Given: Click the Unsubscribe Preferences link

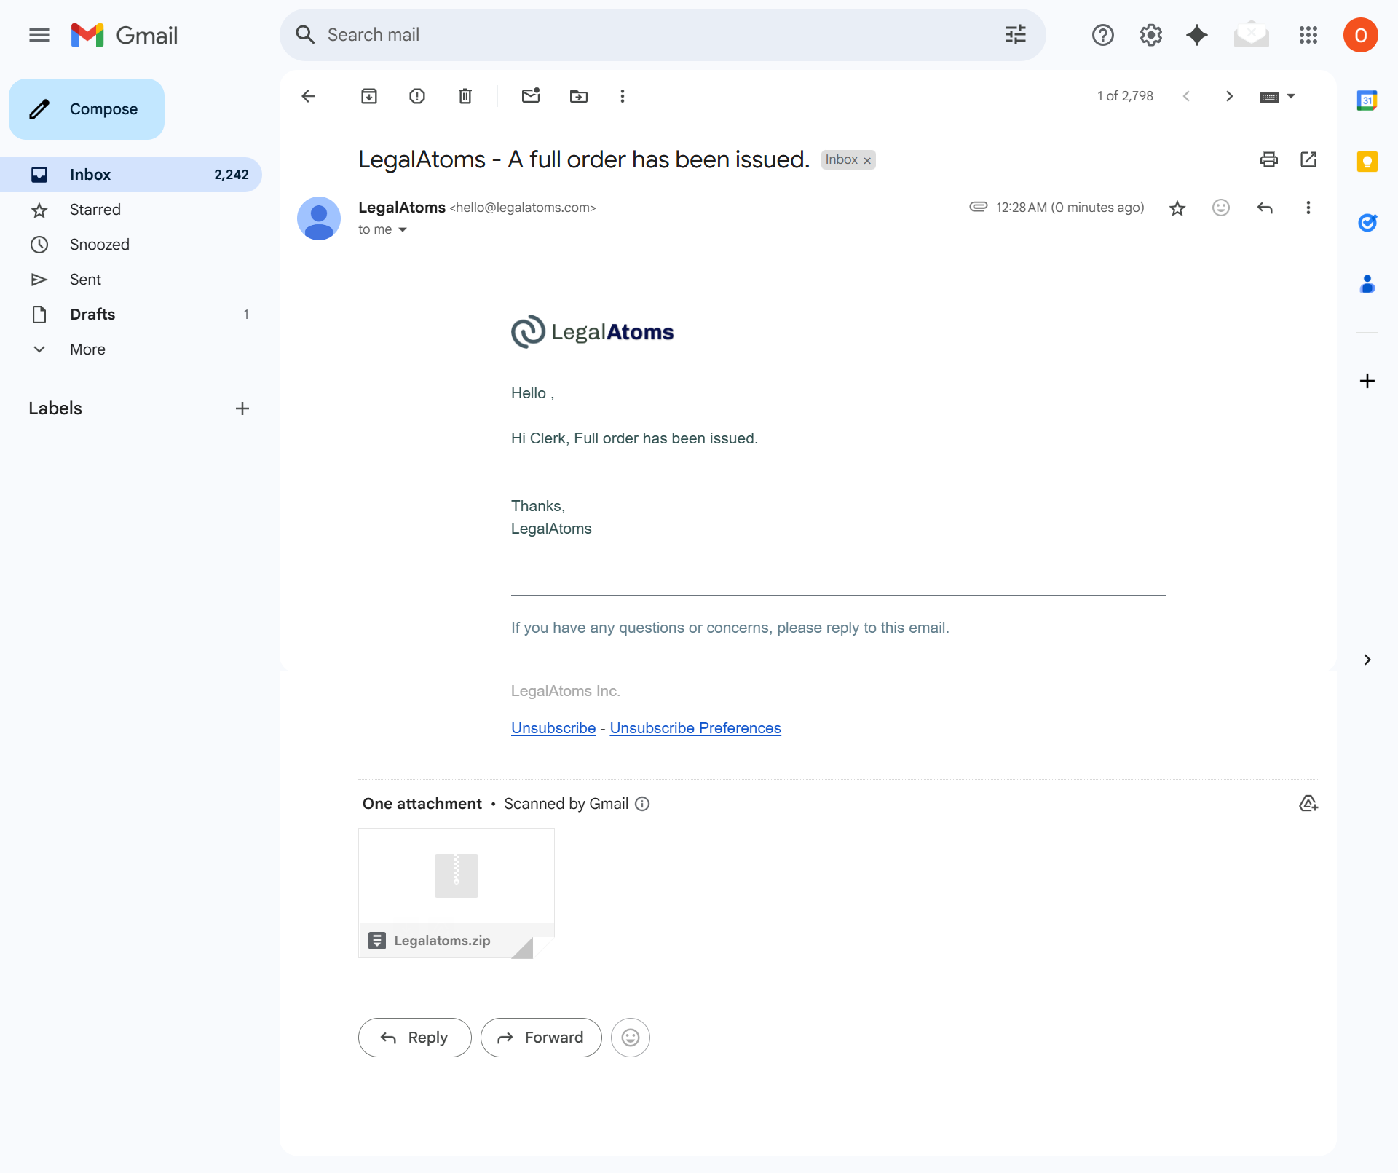Looking at the screenshot, I should click(695, 728).
